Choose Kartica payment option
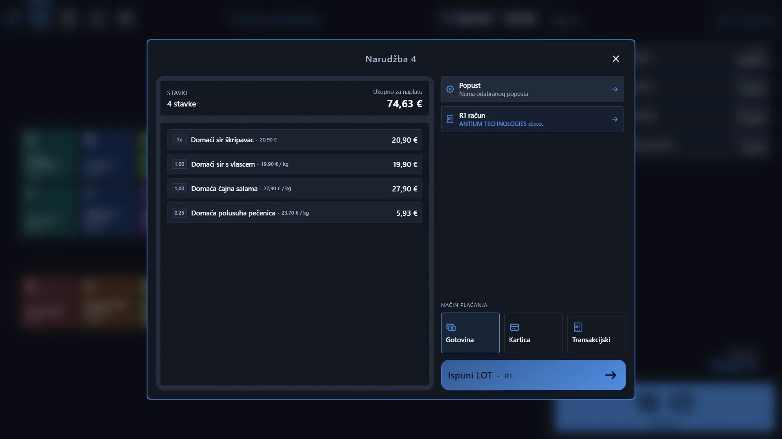This screenshot has height=439, width=782. pyautogui.click(x=533, y=333)
